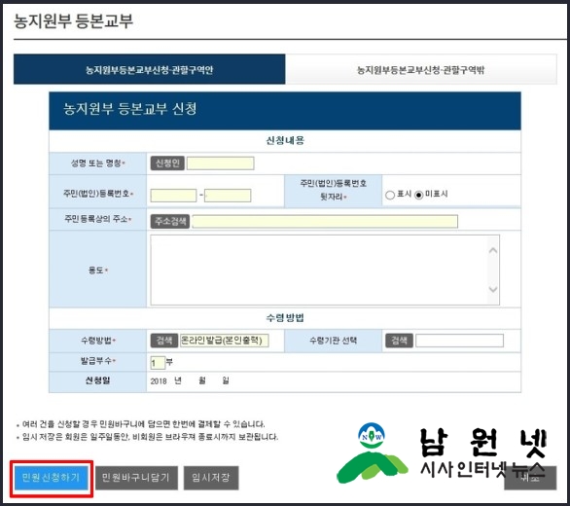Click the 주민등록상의 주소 address field

[x=325, y=221]
